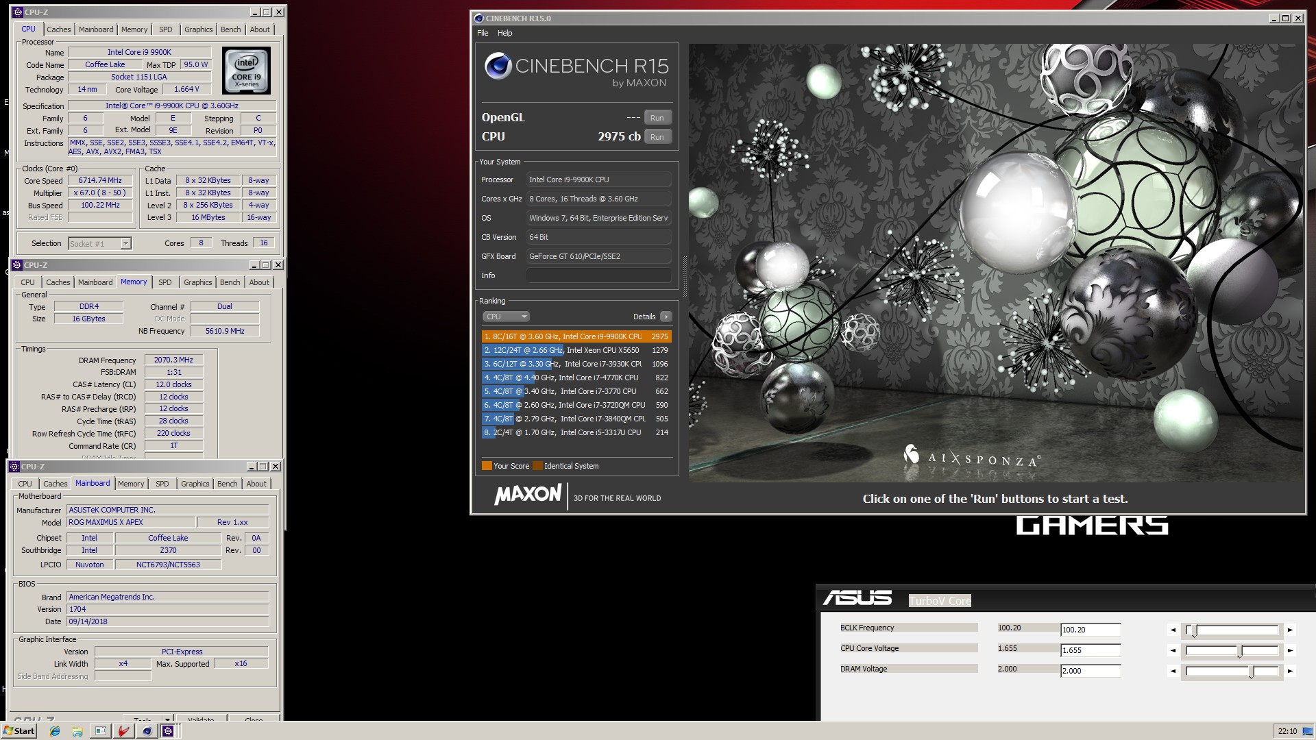This screenshot has height=740, width=1316.
Task: Click the BCLK Frequency value field
Action: [1090, 630]
